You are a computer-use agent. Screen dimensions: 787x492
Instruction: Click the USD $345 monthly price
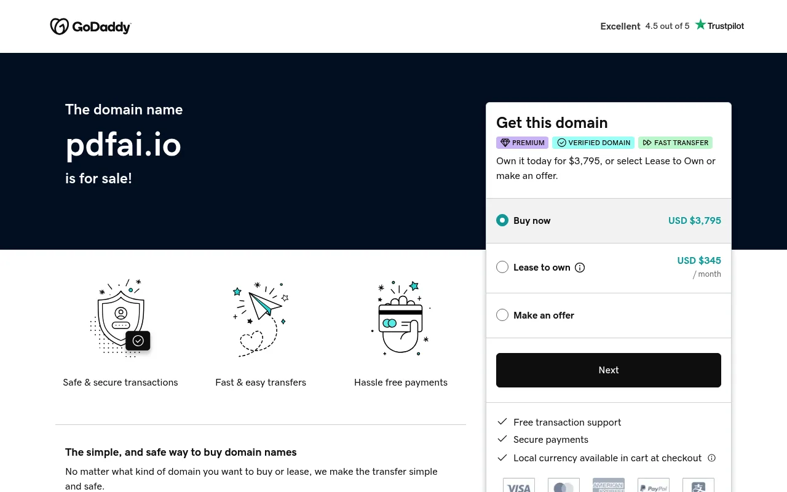click(x=699, y=260)
